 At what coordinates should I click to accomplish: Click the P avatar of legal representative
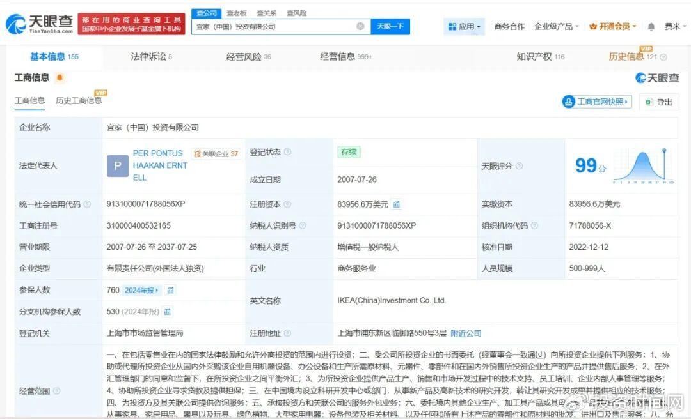point(118,166)
